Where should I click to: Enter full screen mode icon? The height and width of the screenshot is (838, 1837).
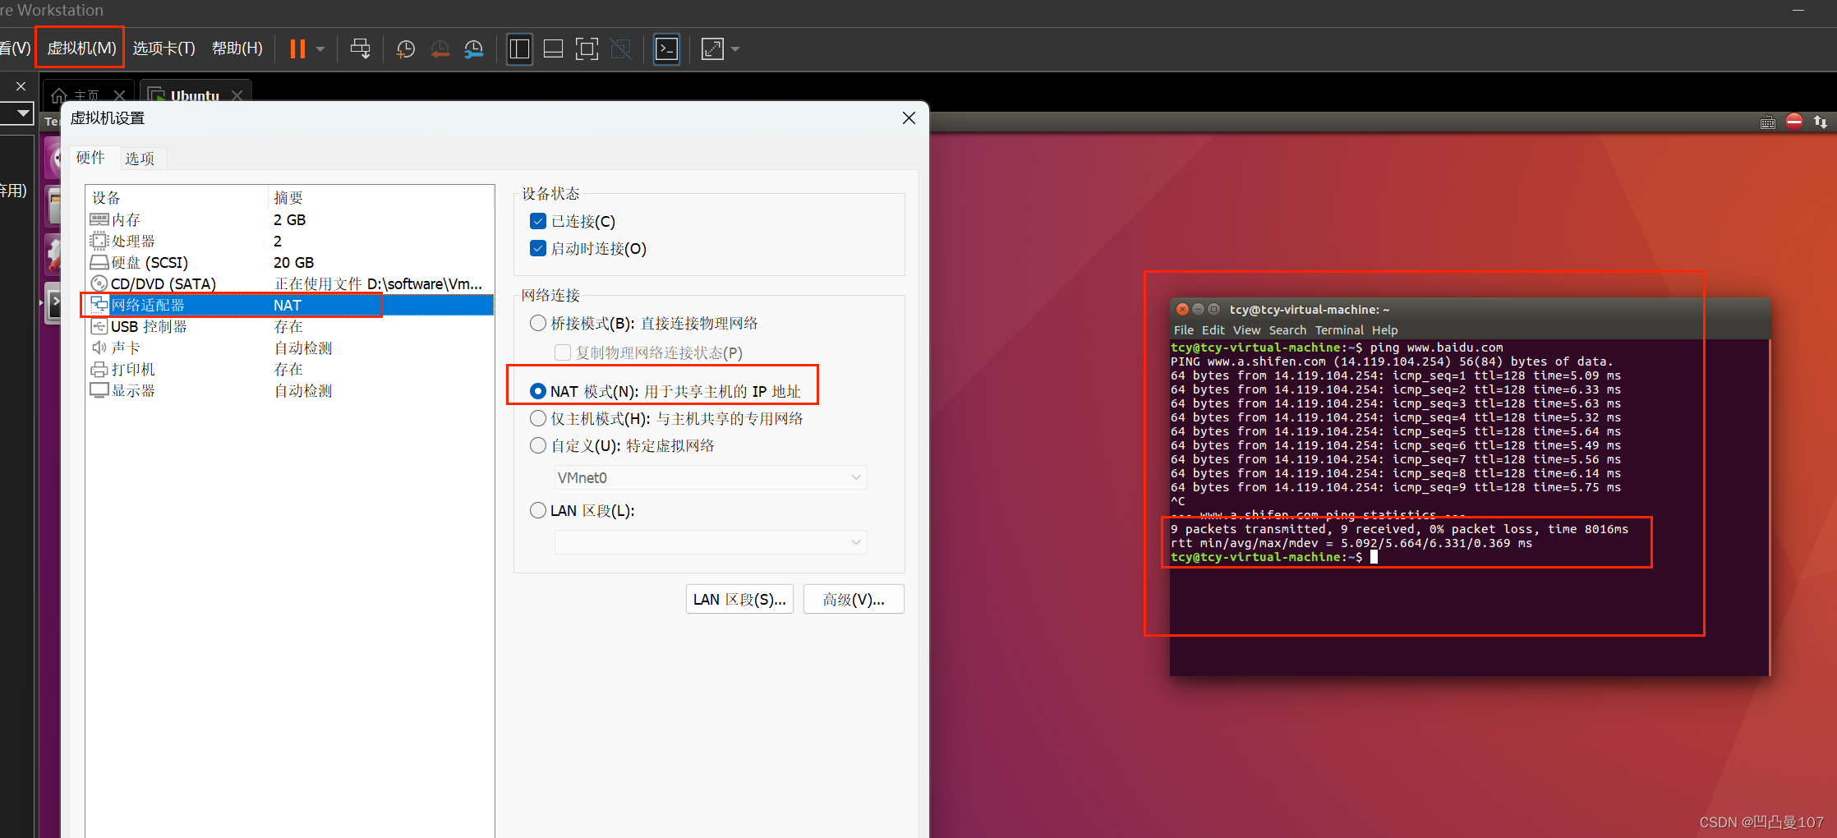coord(587,49)
